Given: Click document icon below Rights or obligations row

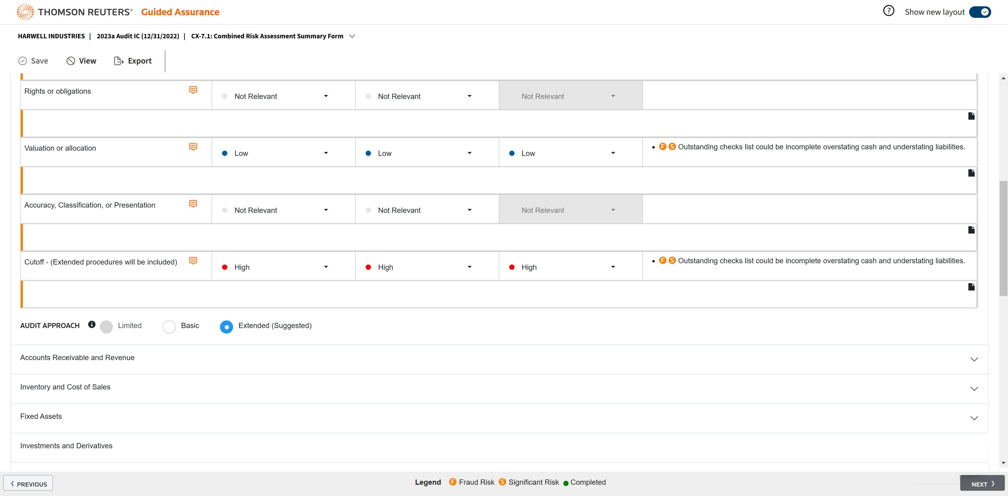Looking at the screenshot, I should [x=971, y=116].
